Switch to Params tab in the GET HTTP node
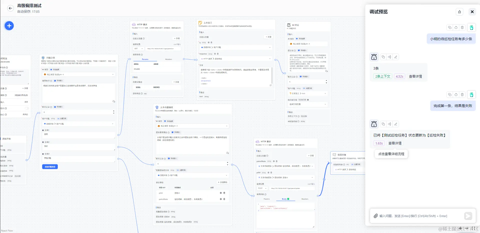Image resolution: width=480 pixels, height=233 pixels. pyautogui.click(x=145, y=59)
